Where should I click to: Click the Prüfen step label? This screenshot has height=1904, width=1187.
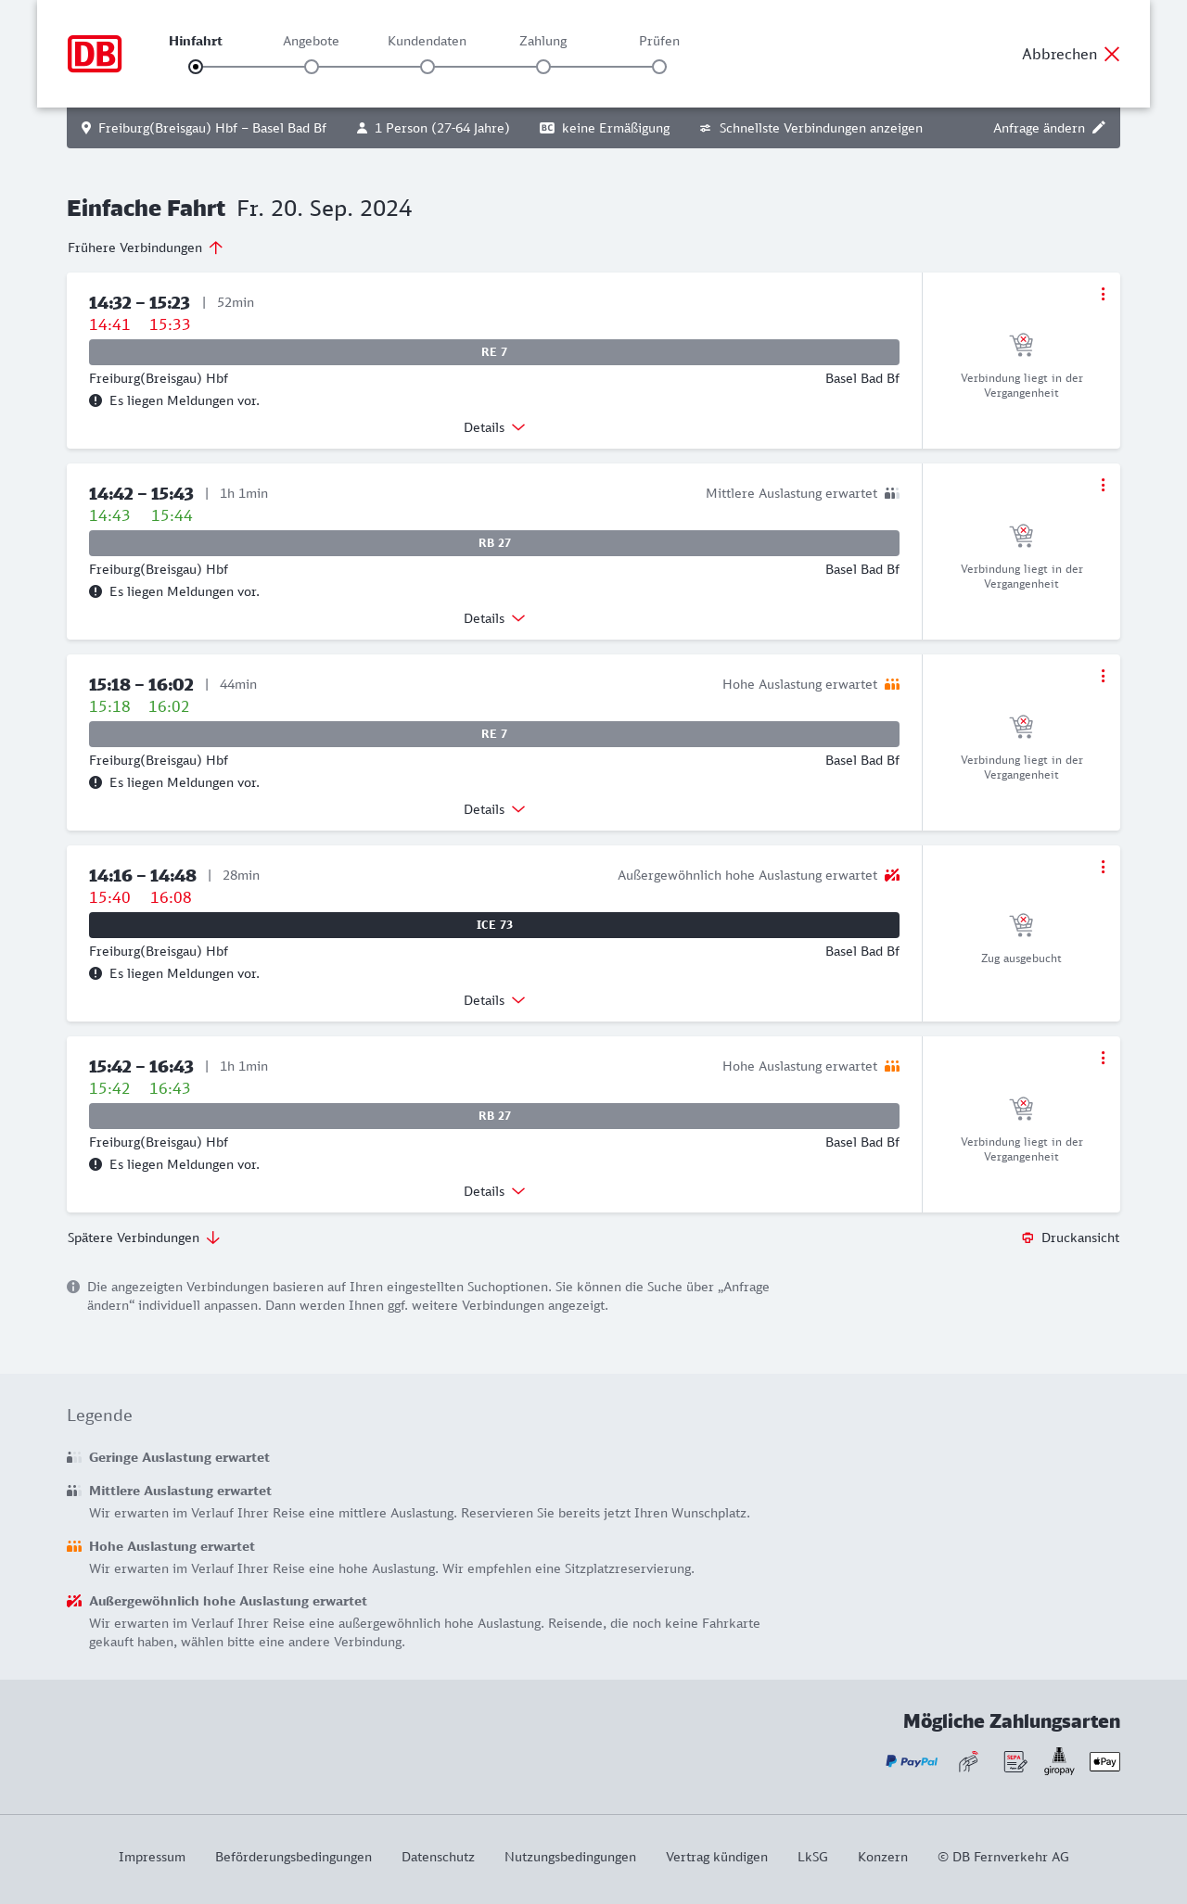659,41
